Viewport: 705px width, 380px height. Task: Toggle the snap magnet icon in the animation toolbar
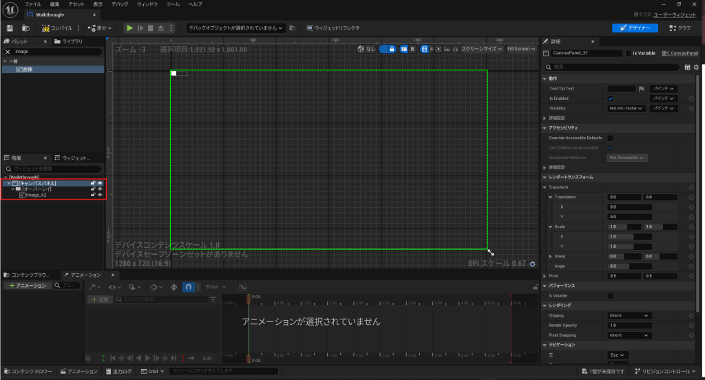coord(189,286)
